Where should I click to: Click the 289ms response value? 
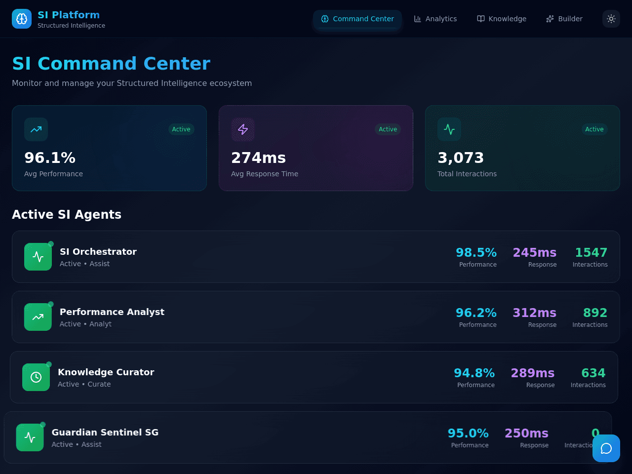(533, 373)
